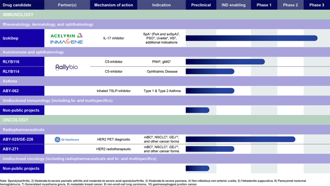Click the Rallybio logo
The width and height of the screenshot is (330, 186).
pos(67,67)
